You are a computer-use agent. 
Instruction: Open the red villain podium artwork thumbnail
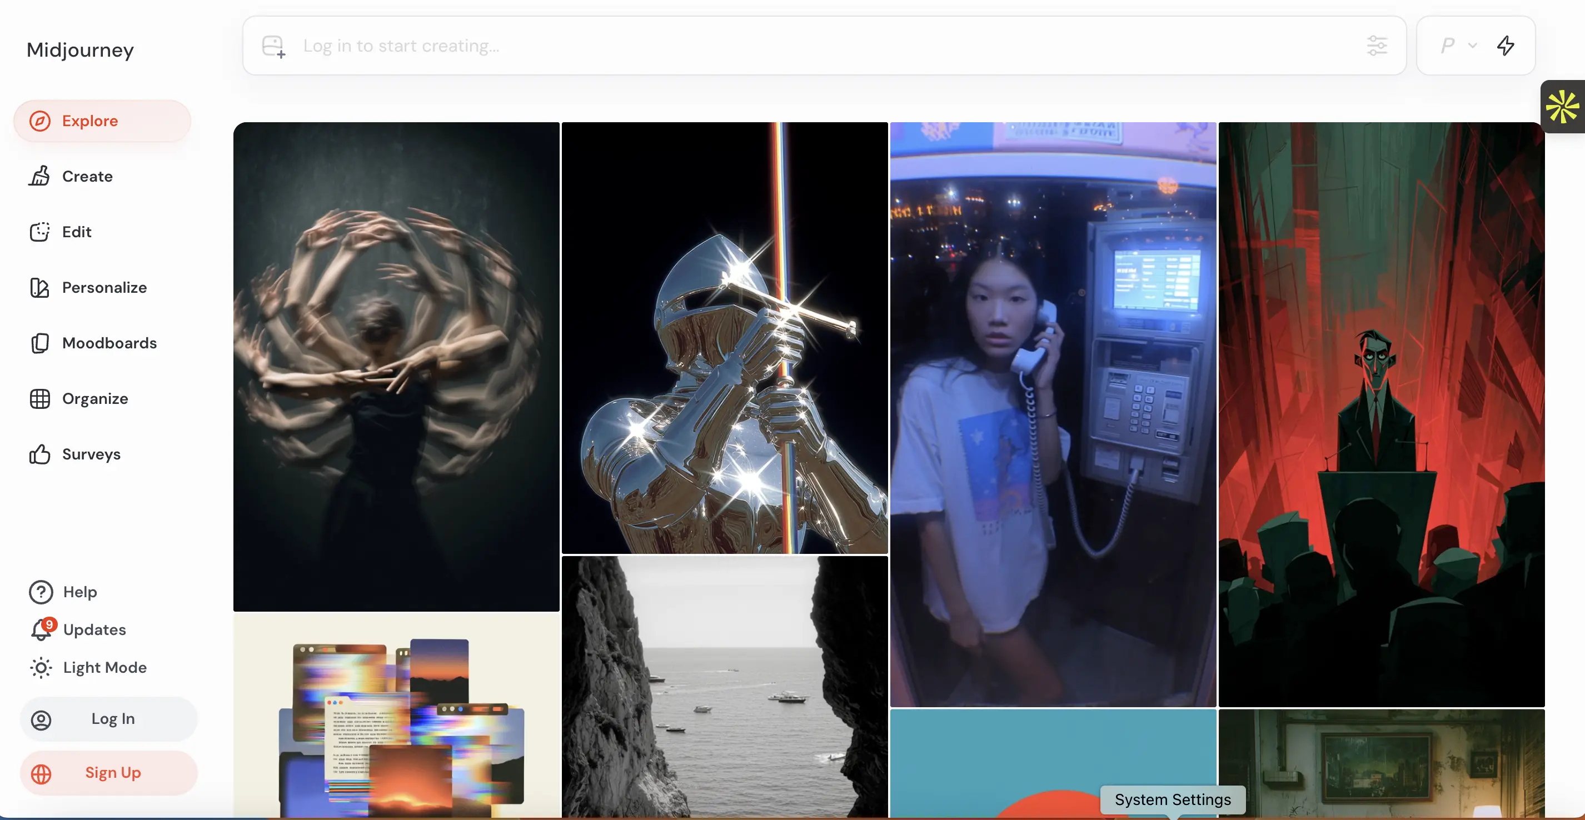click(1380, 414)
